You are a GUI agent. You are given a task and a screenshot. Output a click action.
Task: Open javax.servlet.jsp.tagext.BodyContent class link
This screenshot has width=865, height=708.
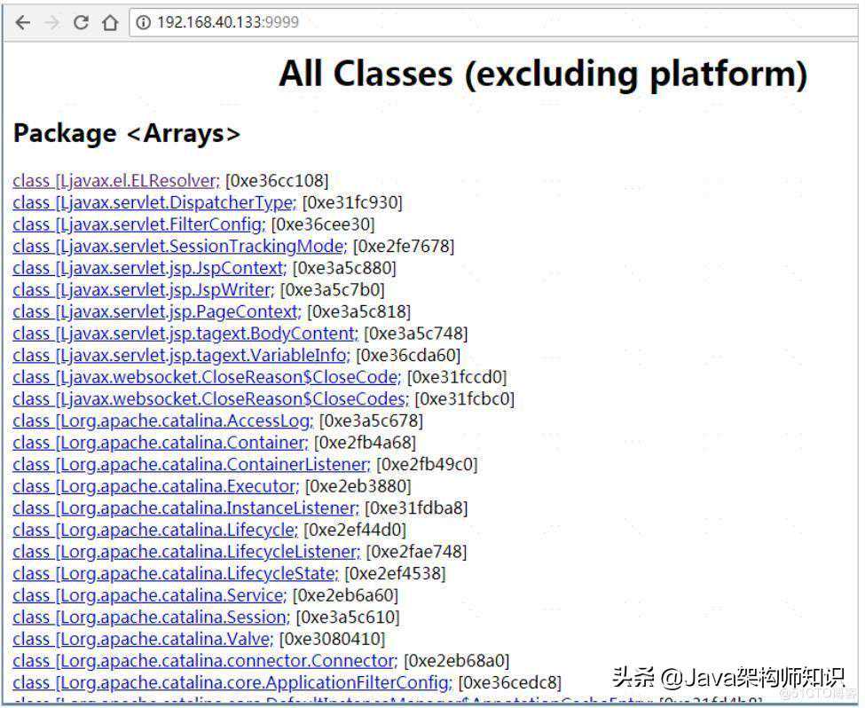(x=185, y=334)
